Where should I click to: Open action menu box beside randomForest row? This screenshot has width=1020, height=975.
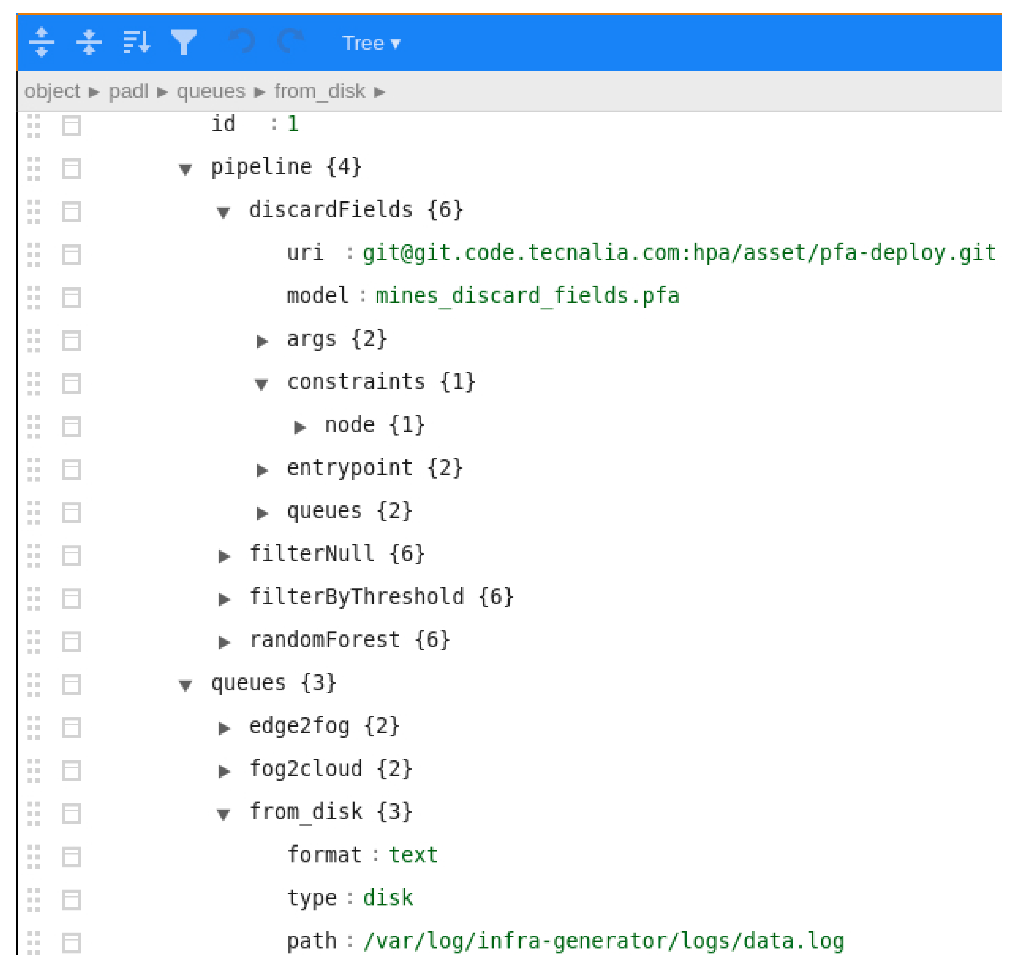(x=71, y=641)
